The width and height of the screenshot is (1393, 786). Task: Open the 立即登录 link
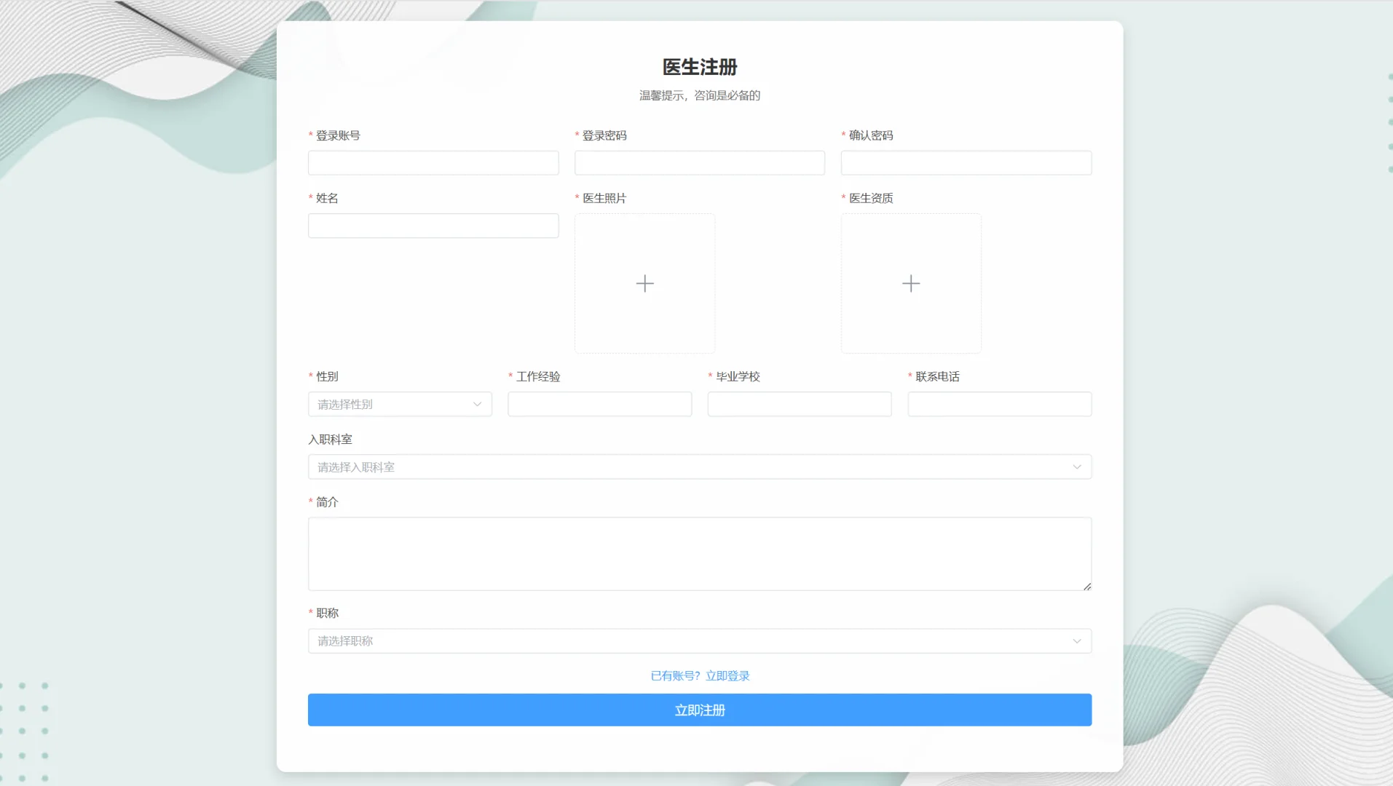(x=727, y=675)
